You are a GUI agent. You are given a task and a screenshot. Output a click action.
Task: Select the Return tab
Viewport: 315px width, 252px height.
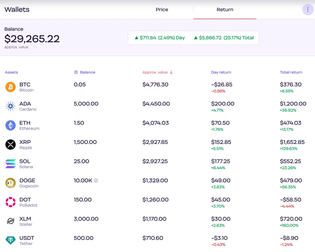pyautogui.click(x=225, y=9)
